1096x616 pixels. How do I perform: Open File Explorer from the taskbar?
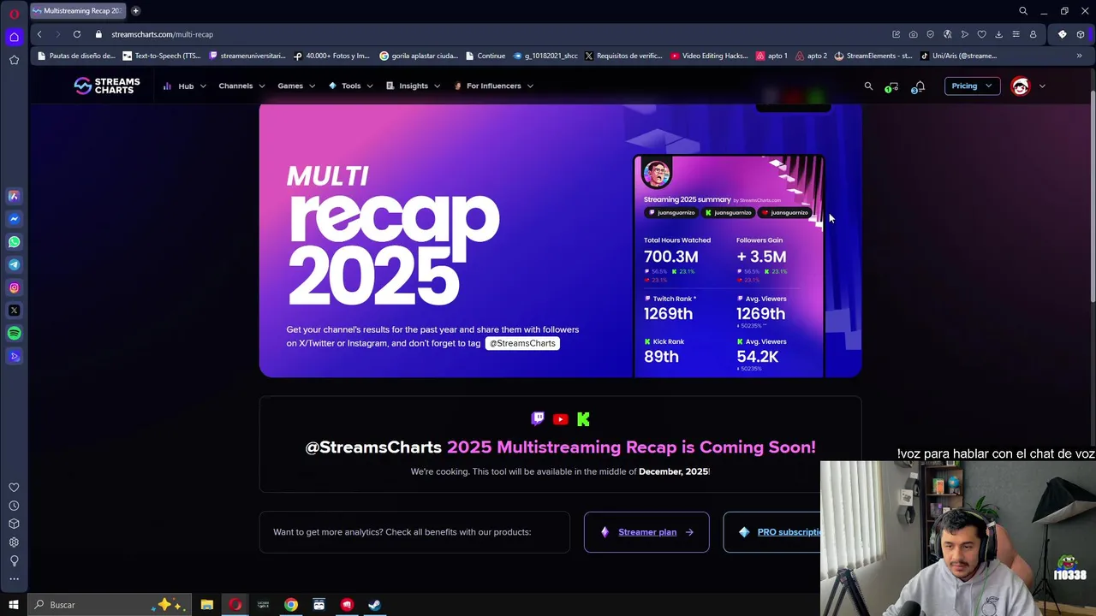click(207, 605)
